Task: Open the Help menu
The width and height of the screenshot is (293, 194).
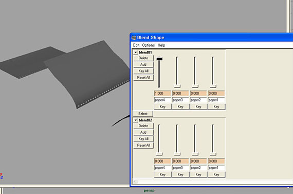Action: (x=161, y=45)
